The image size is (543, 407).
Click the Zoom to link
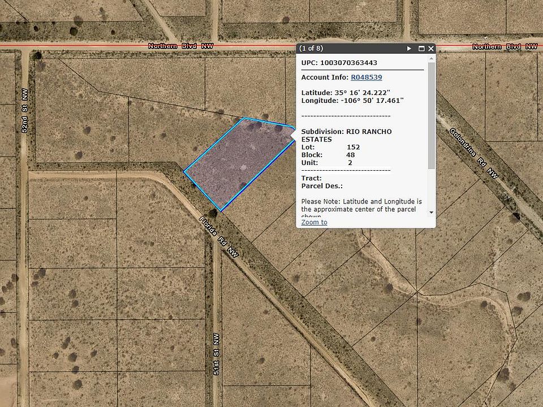click(314, 222)
